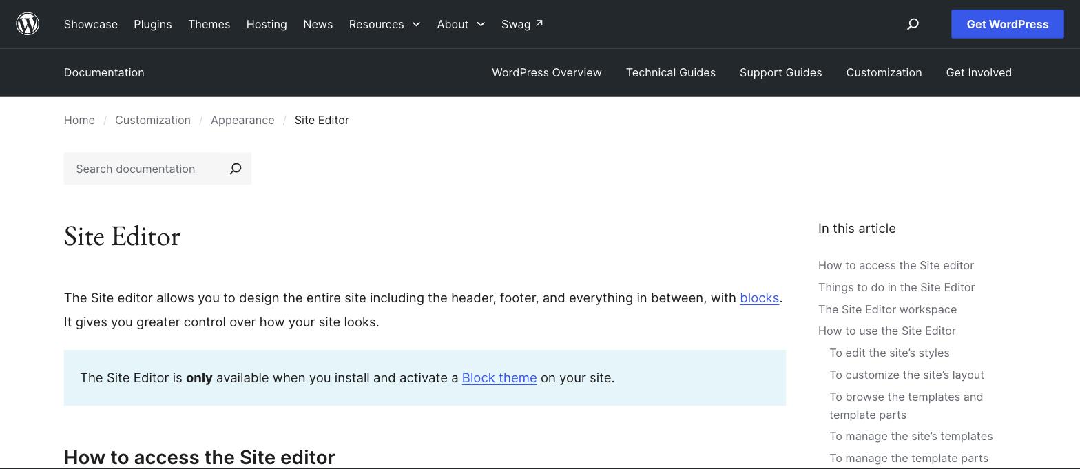The width and height of the screenshot is (1080, 469).
Task: Click the Get WordPress button
Action: 1008,24
